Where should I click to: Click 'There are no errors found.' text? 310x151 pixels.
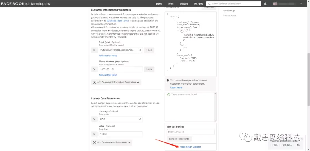click(184, 95)
